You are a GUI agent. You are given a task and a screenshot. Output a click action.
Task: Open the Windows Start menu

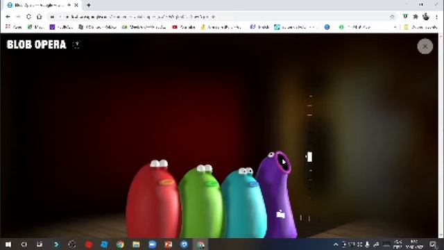tap(8, 244)
